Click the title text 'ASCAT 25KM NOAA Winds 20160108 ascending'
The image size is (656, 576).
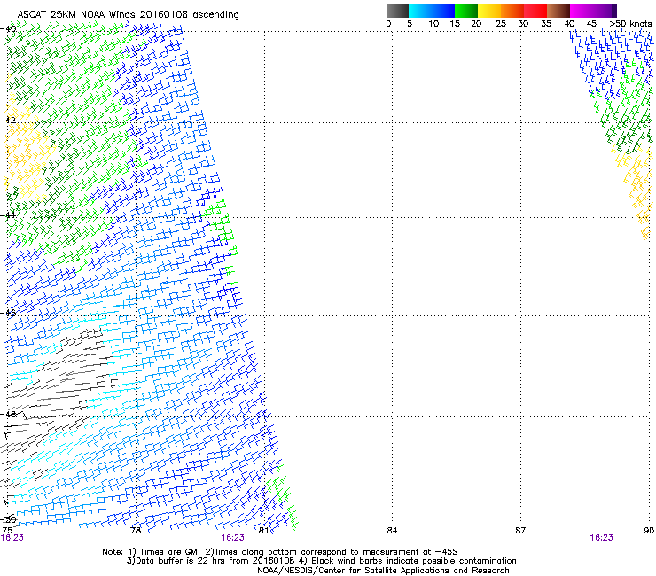[128, 15]
